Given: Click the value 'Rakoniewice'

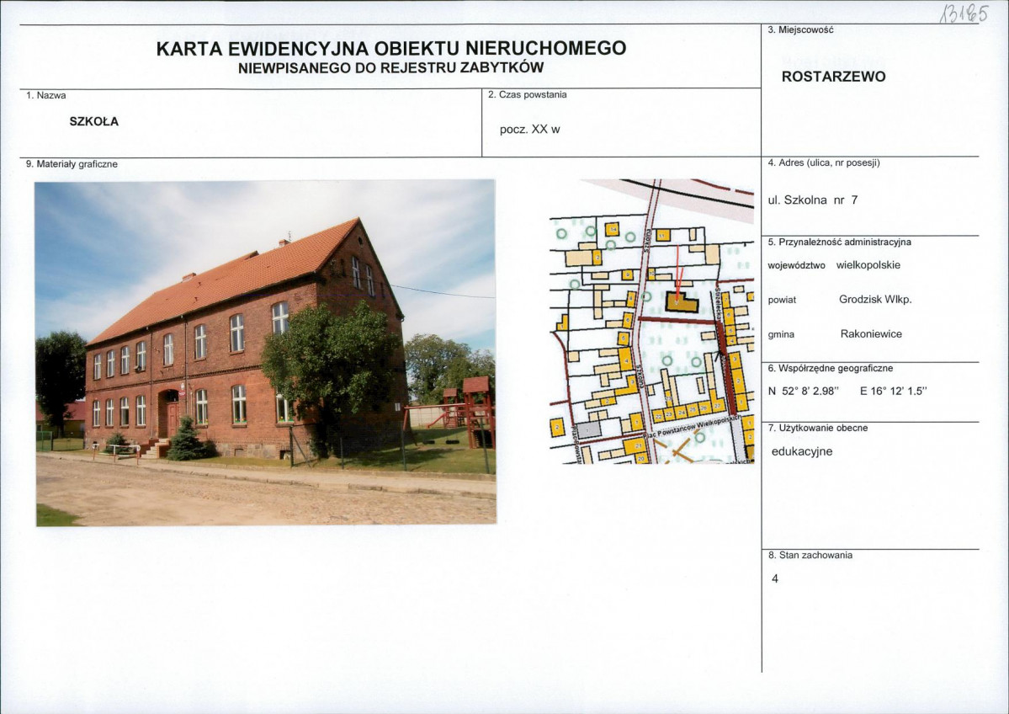Looking at the screenshot, I should (871, 334).
